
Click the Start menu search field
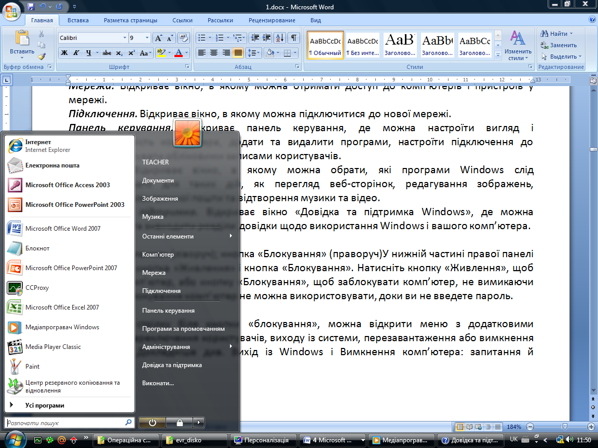click(x=69, y=423)
